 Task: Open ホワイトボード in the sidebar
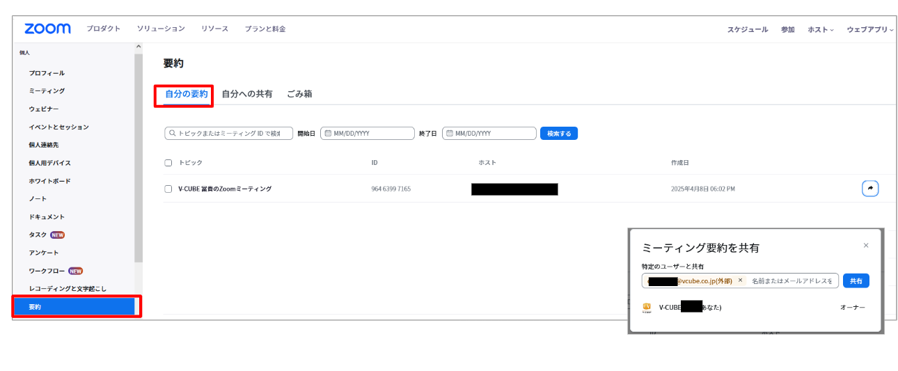[49, 181]
